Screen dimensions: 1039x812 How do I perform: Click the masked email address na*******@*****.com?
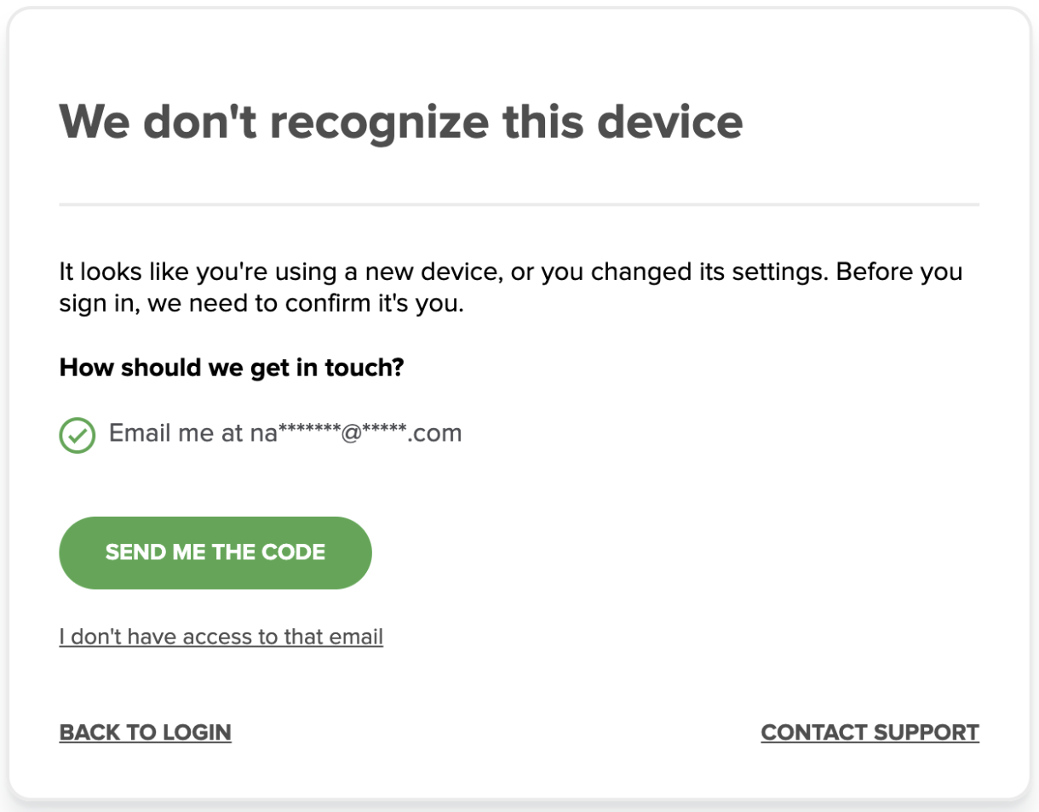356,433
